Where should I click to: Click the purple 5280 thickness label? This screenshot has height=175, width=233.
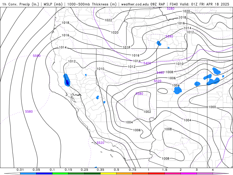coord(171,9)
